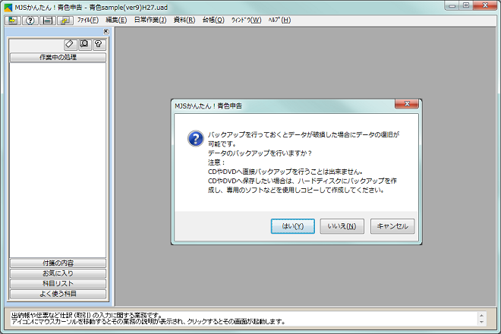This screenshot has width=501, height=334.
Task: Open the 資料(R) menu
Action: tap(184, 20)
